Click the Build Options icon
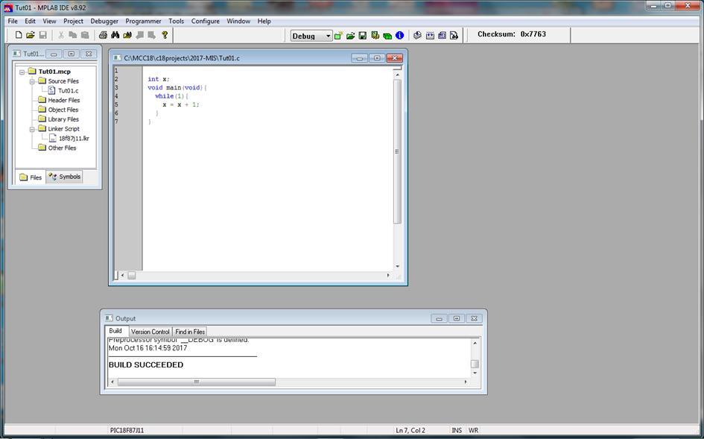The image size is (704, 439). click(x=375, y=36)
